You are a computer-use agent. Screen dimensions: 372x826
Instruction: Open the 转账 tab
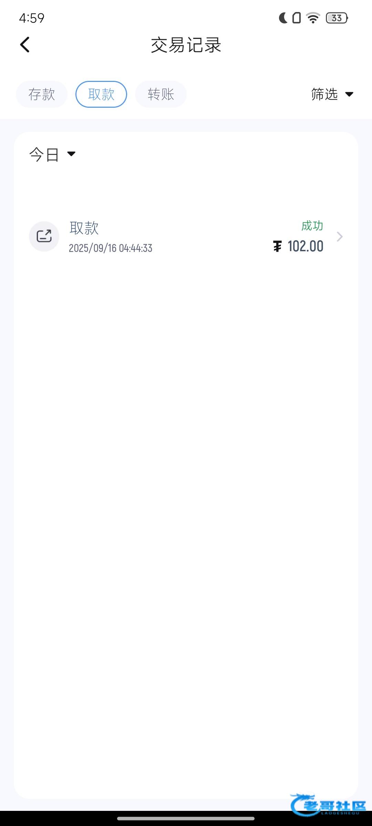pyautogui.click(x=161, y=94)
